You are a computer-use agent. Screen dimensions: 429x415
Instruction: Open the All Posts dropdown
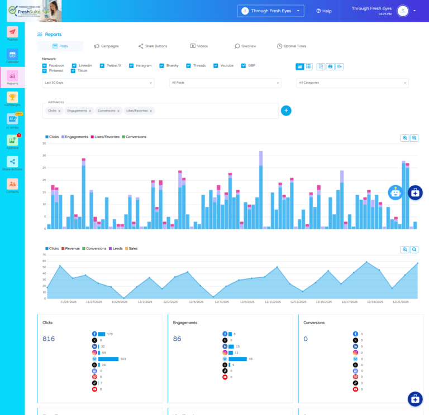(225, 83)
